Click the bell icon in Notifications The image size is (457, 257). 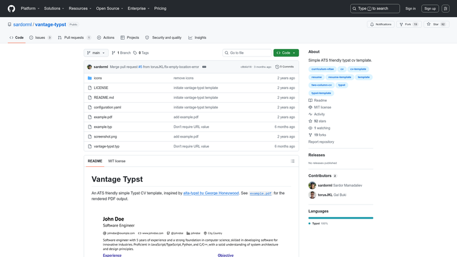point(372,25)
